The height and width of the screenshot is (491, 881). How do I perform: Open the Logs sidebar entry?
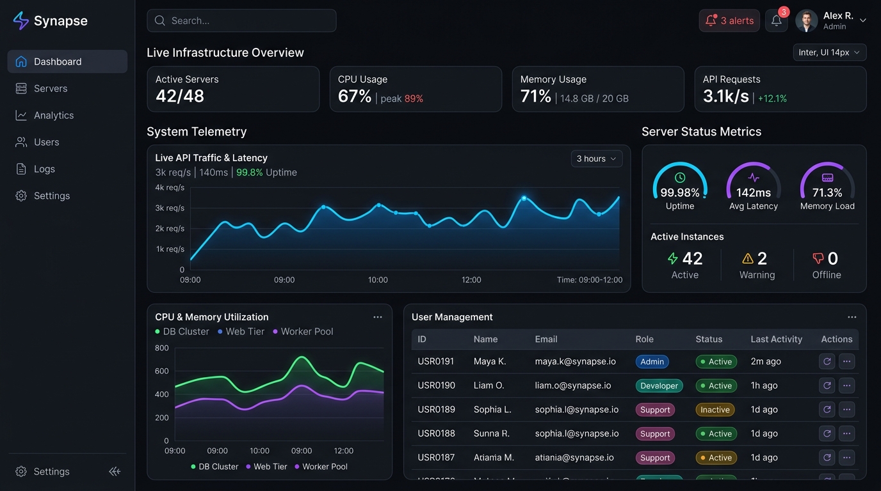tap(67, 169)
